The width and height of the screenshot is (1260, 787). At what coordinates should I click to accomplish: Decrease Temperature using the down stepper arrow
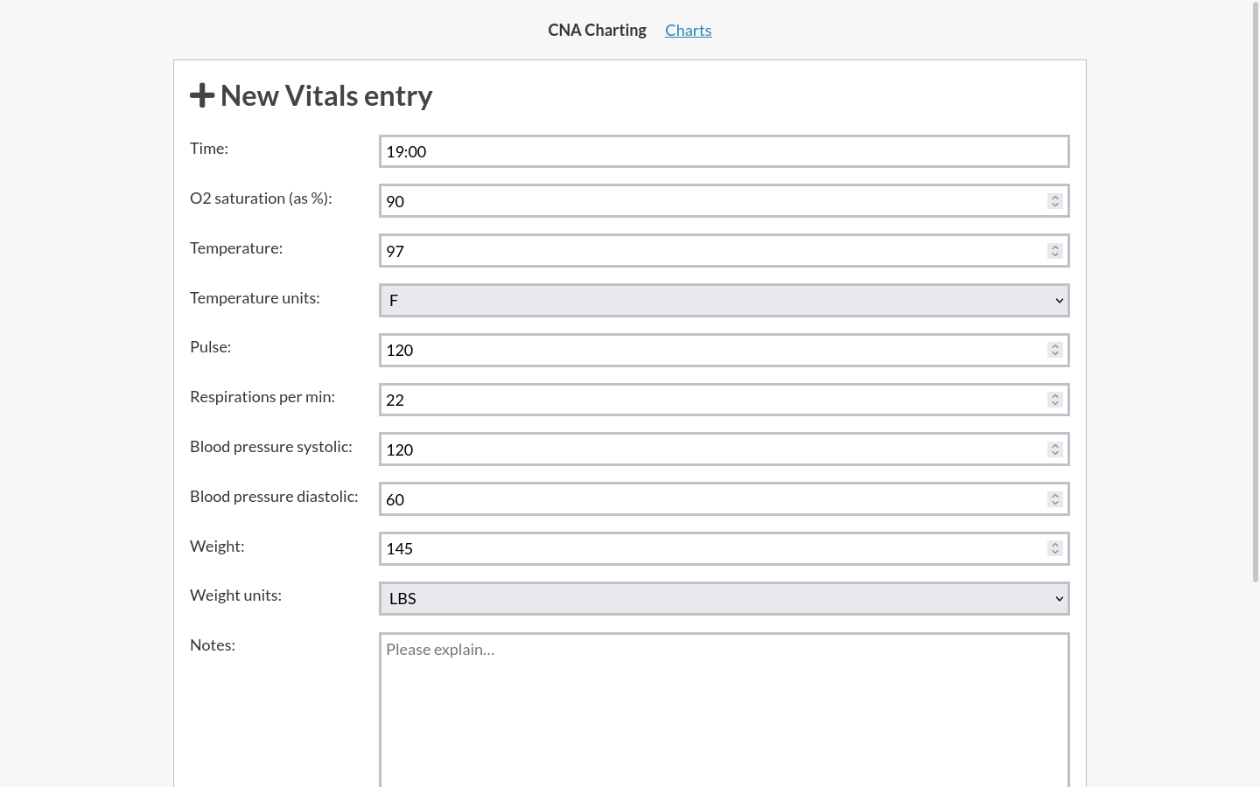(1055, 255)
